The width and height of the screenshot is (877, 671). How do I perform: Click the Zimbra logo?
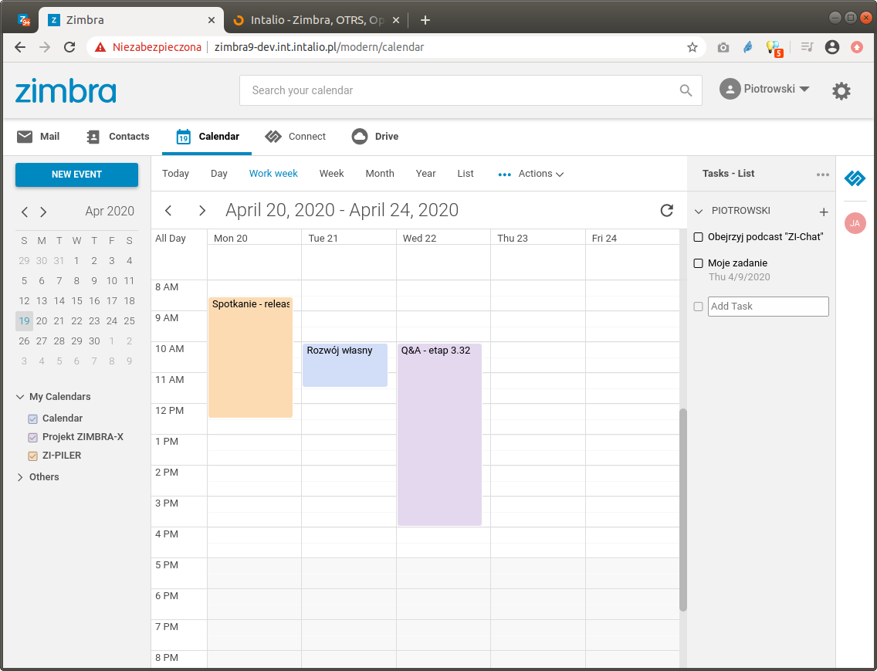click(x=66, y=90)
